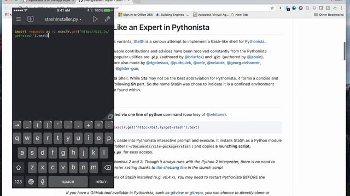Viewport: 350px width, 196px height.
Task: Open Sign in to Office 365 bookmark
Action: 136,15
